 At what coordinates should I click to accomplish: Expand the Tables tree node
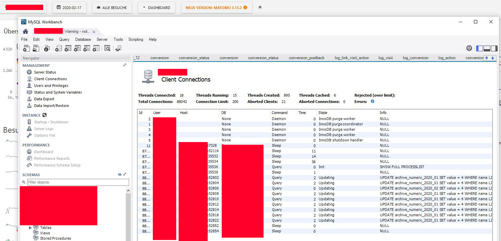coord(30,228)
